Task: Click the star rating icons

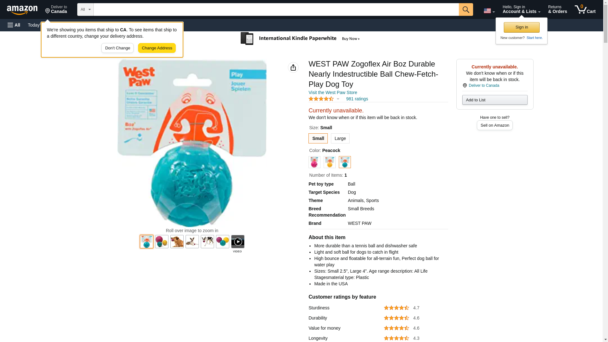Action: tap(321, 99)
